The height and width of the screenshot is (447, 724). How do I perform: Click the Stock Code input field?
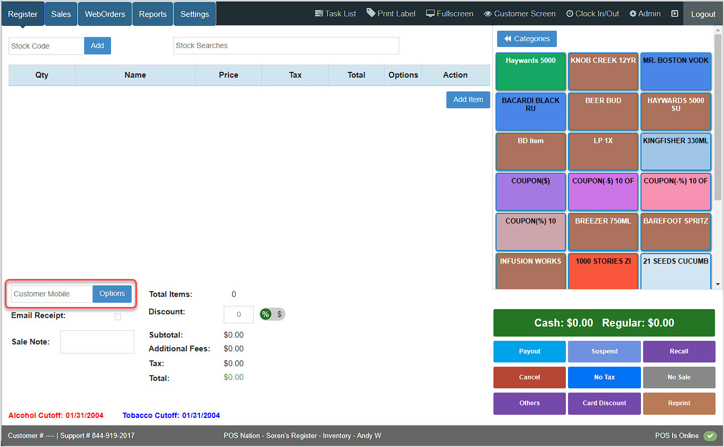(x=46, y=46)
